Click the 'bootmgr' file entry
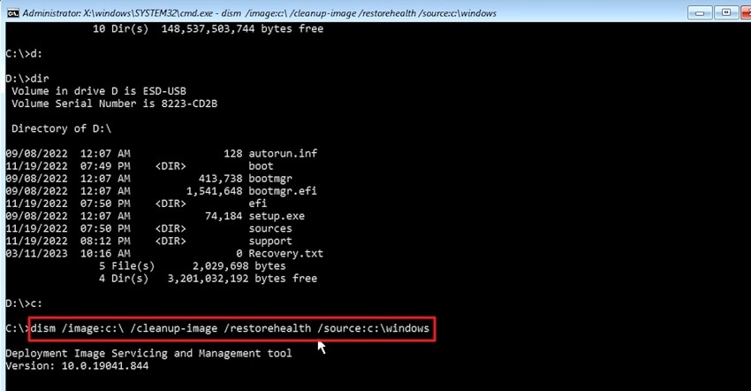 [270, 179]
